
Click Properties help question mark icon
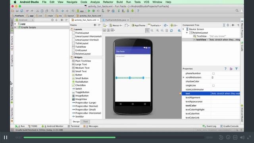(x=225, y=69)
